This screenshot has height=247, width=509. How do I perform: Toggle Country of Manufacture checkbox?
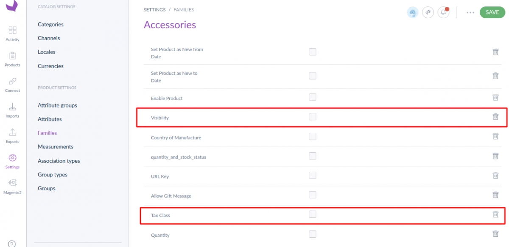[313, 137]
